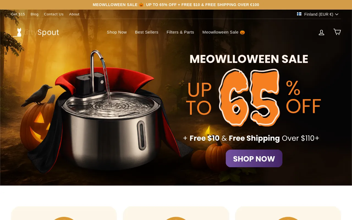Click the Get $15 link

pos(18,14)
